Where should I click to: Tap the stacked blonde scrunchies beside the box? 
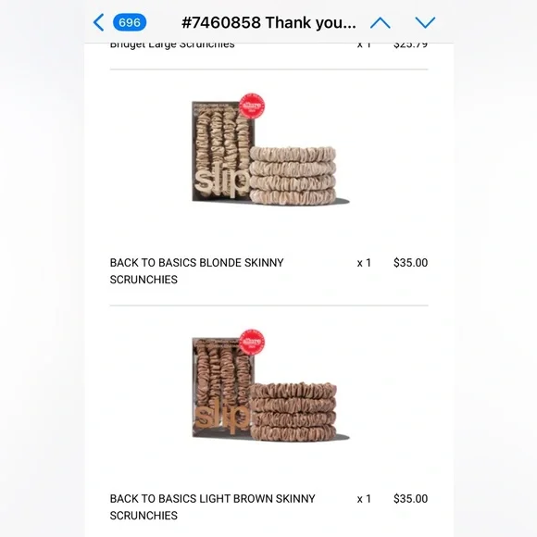(293, 176)
